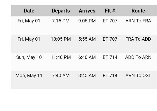This screenshot has width=157, height=111.
Task: Select the Mon, May 11 date cell
Action: 29,76
